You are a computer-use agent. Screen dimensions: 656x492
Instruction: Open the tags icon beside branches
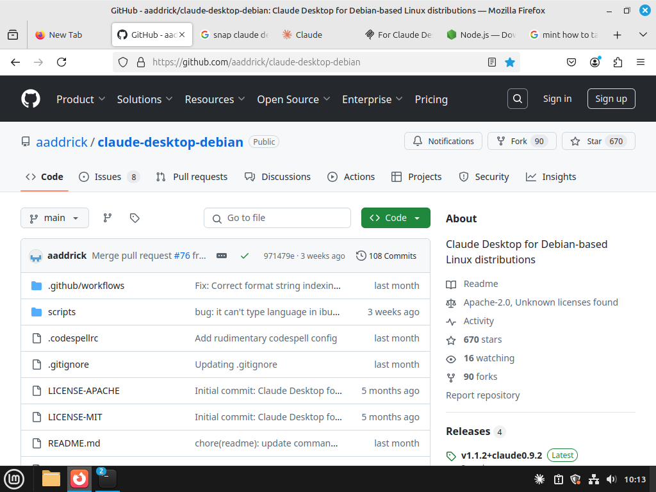pos(135,218)
